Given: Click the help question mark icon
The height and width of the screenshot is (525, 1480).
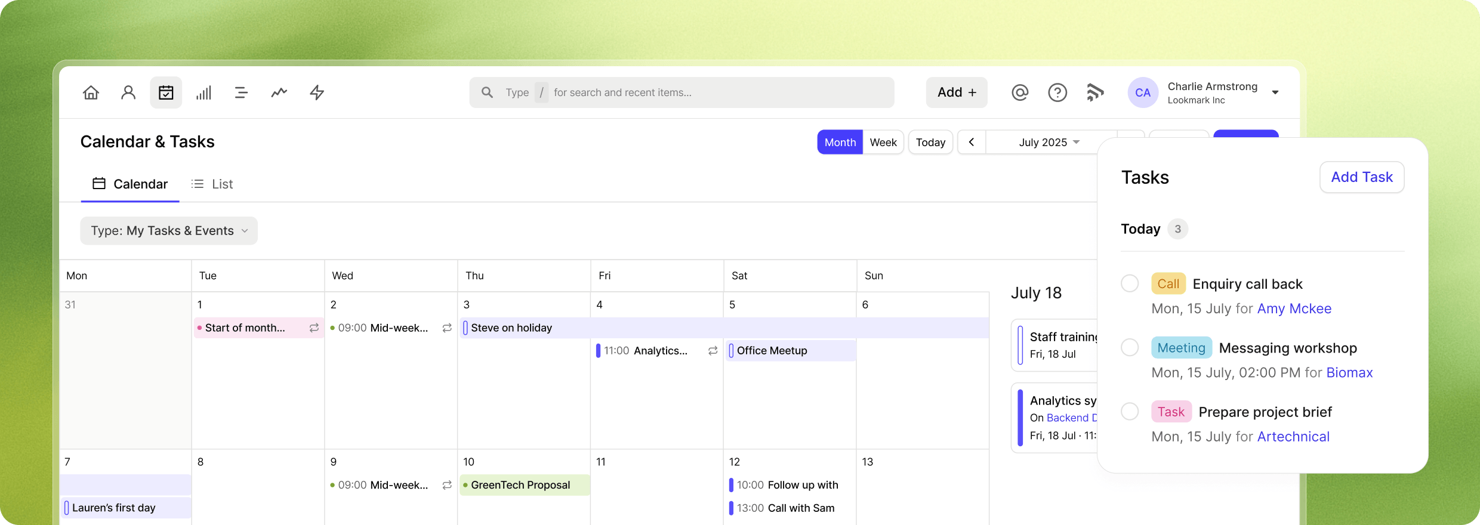Looking at the screenshot, I should (x=1057, y=92).
